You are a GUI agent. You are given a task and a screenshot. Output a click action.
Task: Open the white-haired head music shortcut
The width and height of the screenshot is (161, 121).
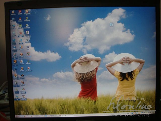point(22,62)
